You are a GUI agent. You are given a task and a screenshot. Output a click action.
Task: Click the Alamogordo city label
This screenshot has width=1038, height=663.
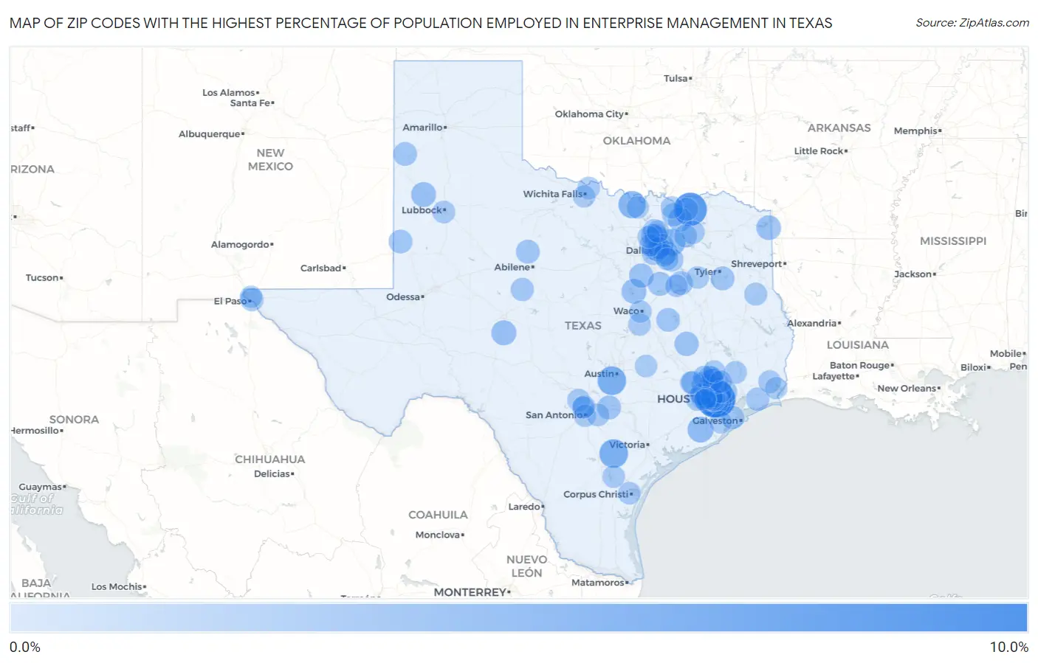pos(242,245)
